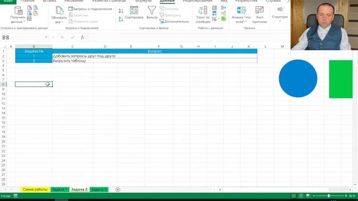Click the Recent Sources small icon

pos(36,8)
